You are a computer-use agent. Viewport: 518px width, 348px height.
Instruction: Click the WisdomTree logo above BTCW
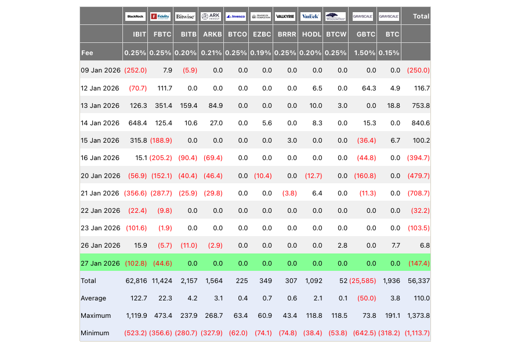coord(335,16)
